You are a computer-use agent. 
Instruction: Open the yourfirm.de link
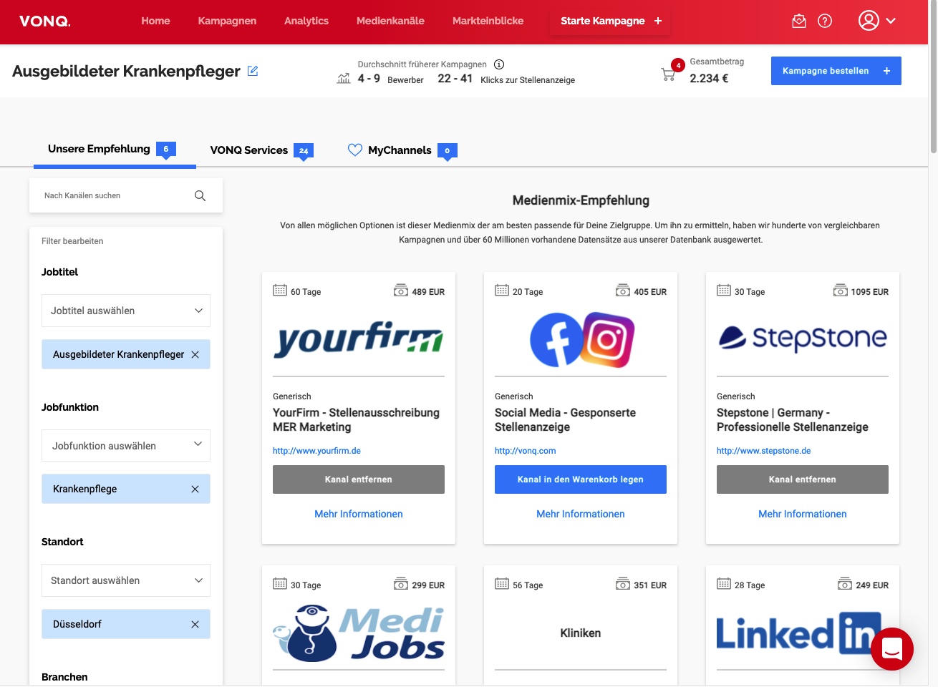tap(316, 451)
